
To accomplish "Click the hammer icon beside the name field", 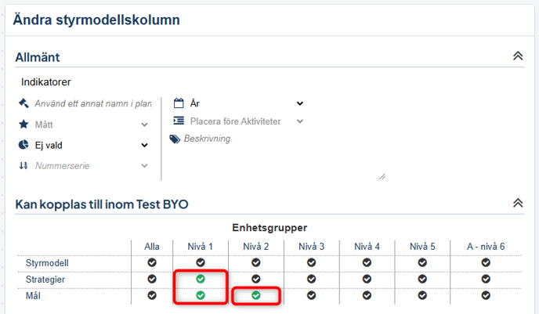I will tap(23, 103).
